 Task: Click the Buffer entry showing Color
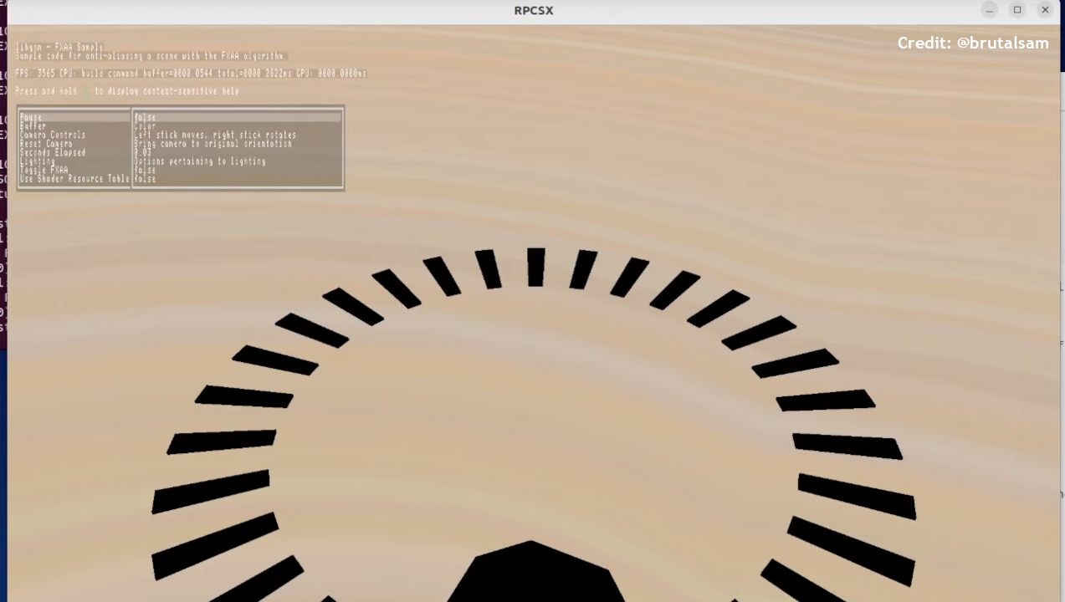(31, 125)
